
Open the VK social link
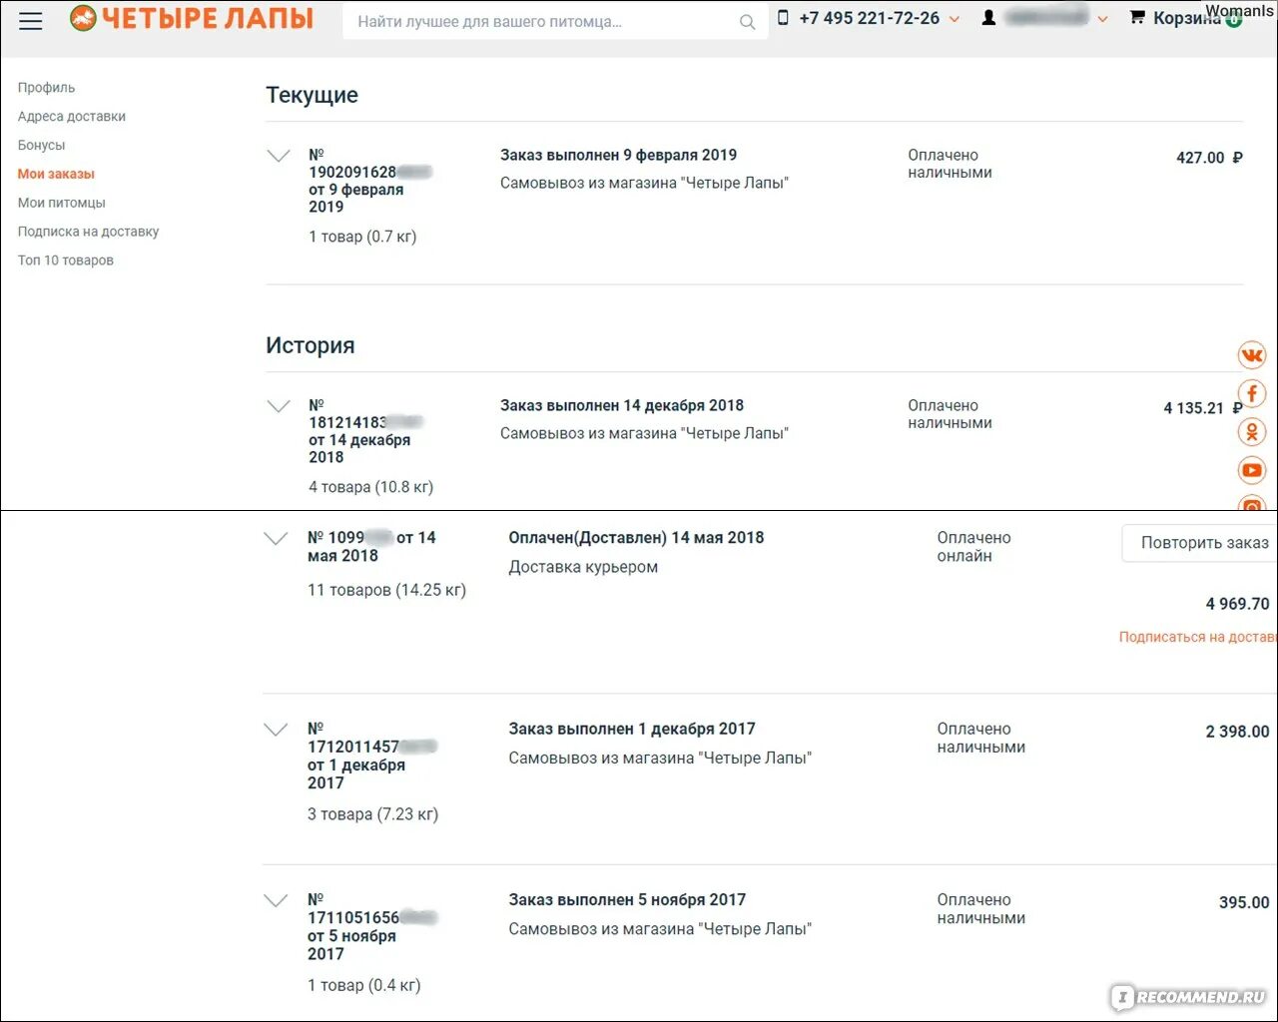(1252, 355)
